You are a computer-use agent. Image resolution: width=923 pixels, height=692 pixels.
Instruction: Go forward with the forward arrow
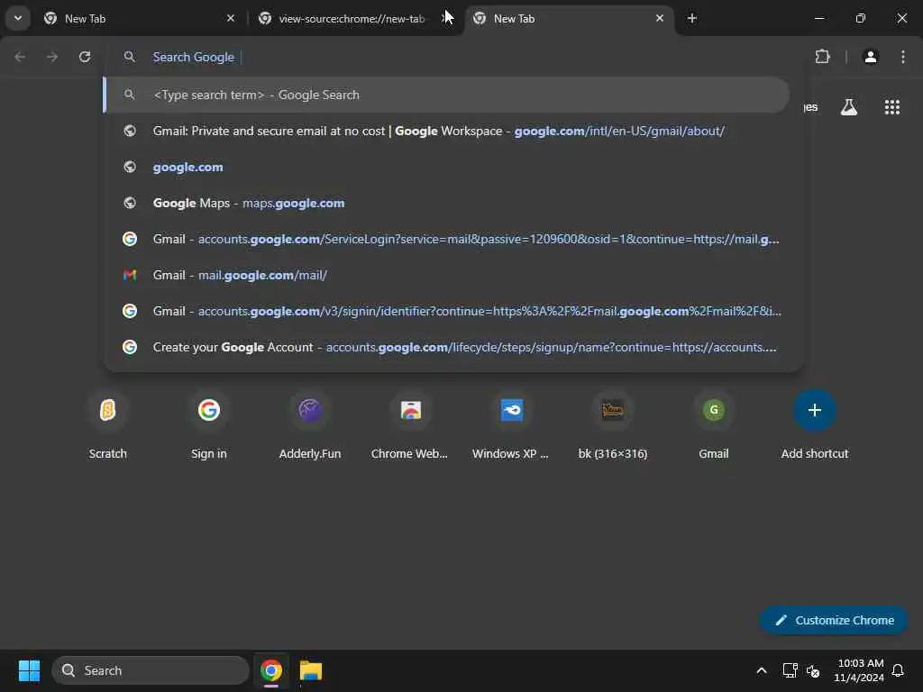click(x=52, y=57)
